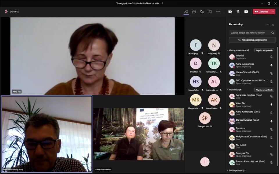279x174 pixels.
Task: Click the search icon in the invite field
Action: click(x=273, y=33)
